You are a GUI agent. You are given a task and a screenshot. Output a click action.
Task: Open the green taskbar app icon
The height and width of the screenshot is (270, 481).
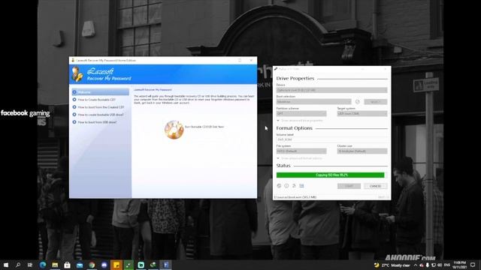tap(129, 265)
